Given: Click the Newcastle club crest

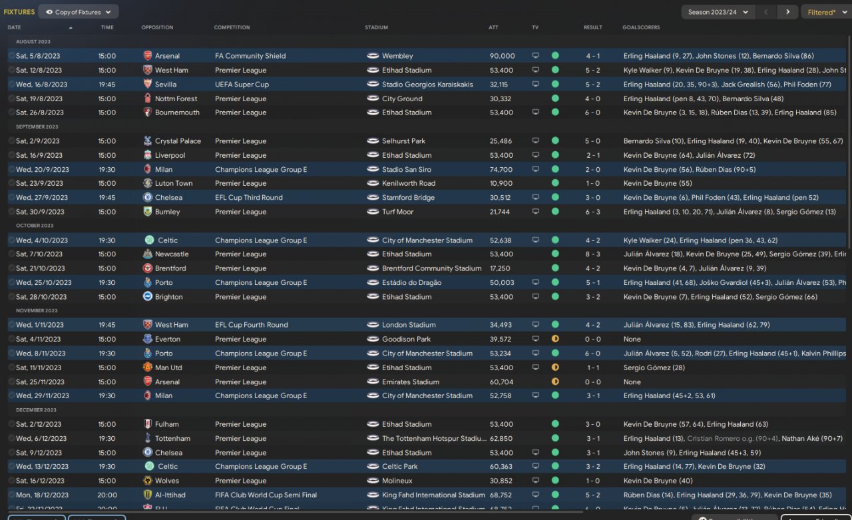Looking at the screenshot, I should tap(148, 254).
